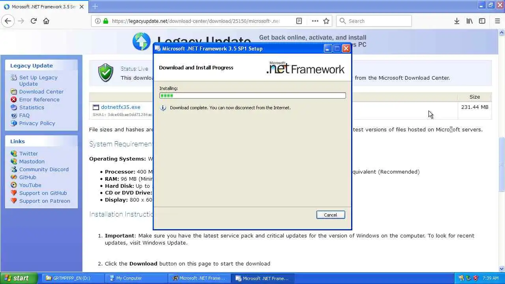Open Set Up Legacy Update link
The width and height of the screenshot is (505, 284).
tap(38, 80)
